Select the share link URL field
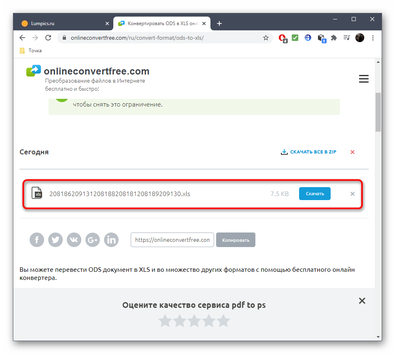The width and height of the screenshot is (395, 354). click(172, 240)
